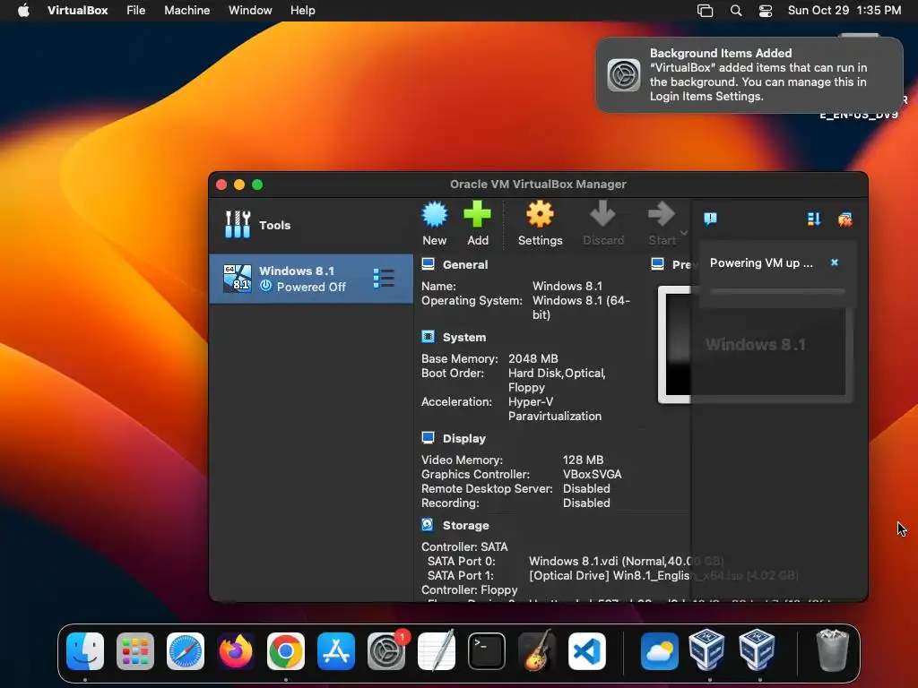Open Tools item in VirtualBox sidebar

311,225
